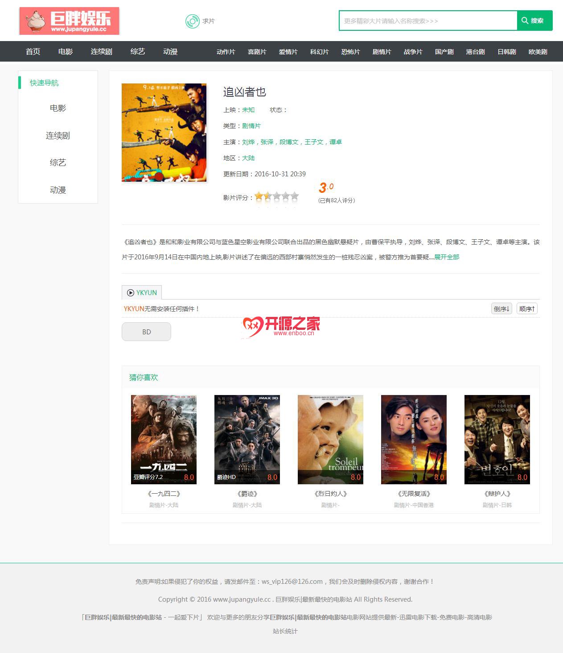Open 电影 in the top navigation bar

click(x=66, y=51)
